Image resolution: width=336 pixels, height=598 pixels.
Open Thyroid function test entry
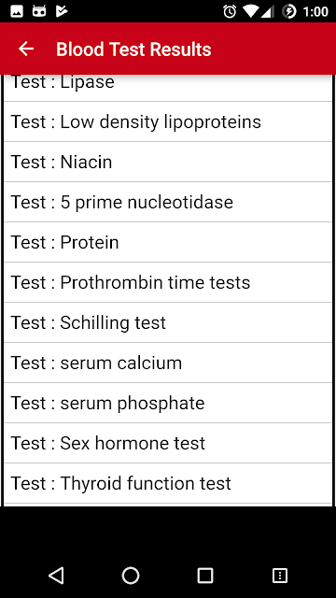[168, 483]
